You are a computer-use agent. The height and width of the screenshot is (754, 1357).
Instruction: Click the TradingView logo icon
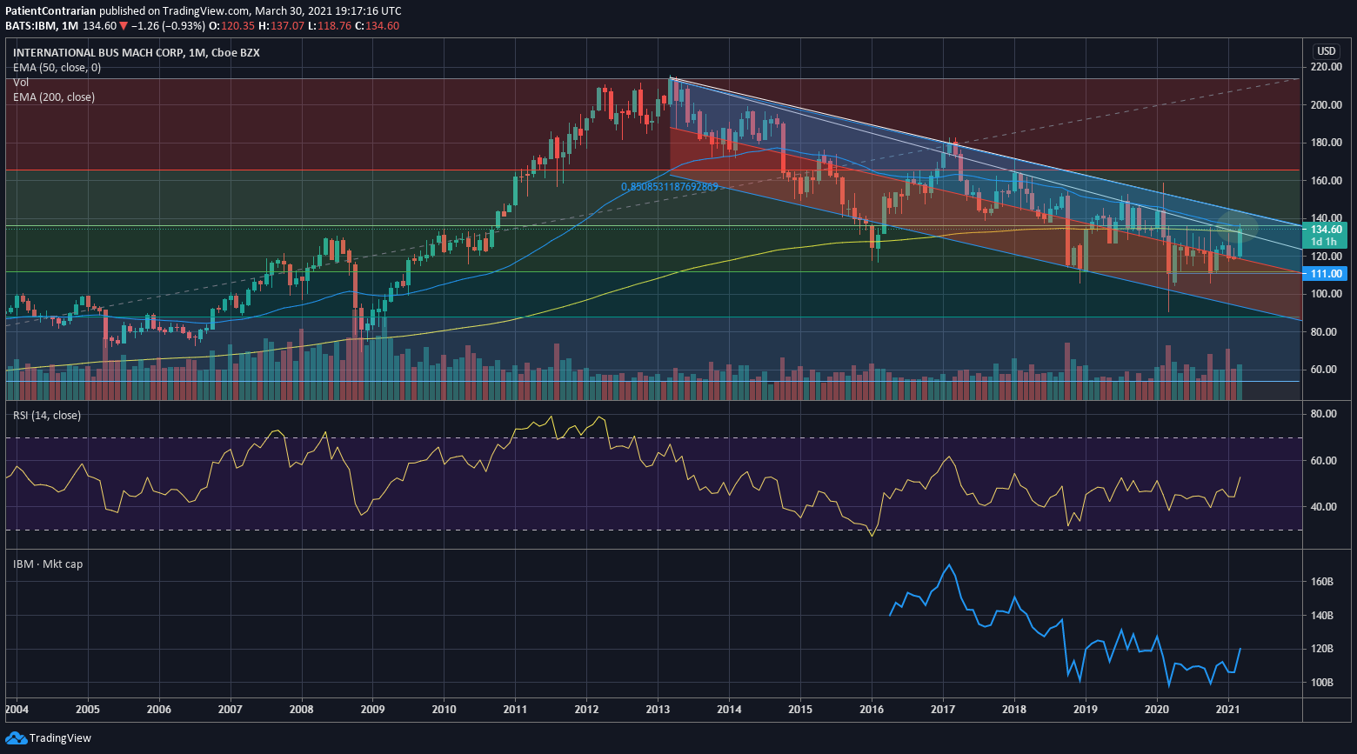click(16, 738)
